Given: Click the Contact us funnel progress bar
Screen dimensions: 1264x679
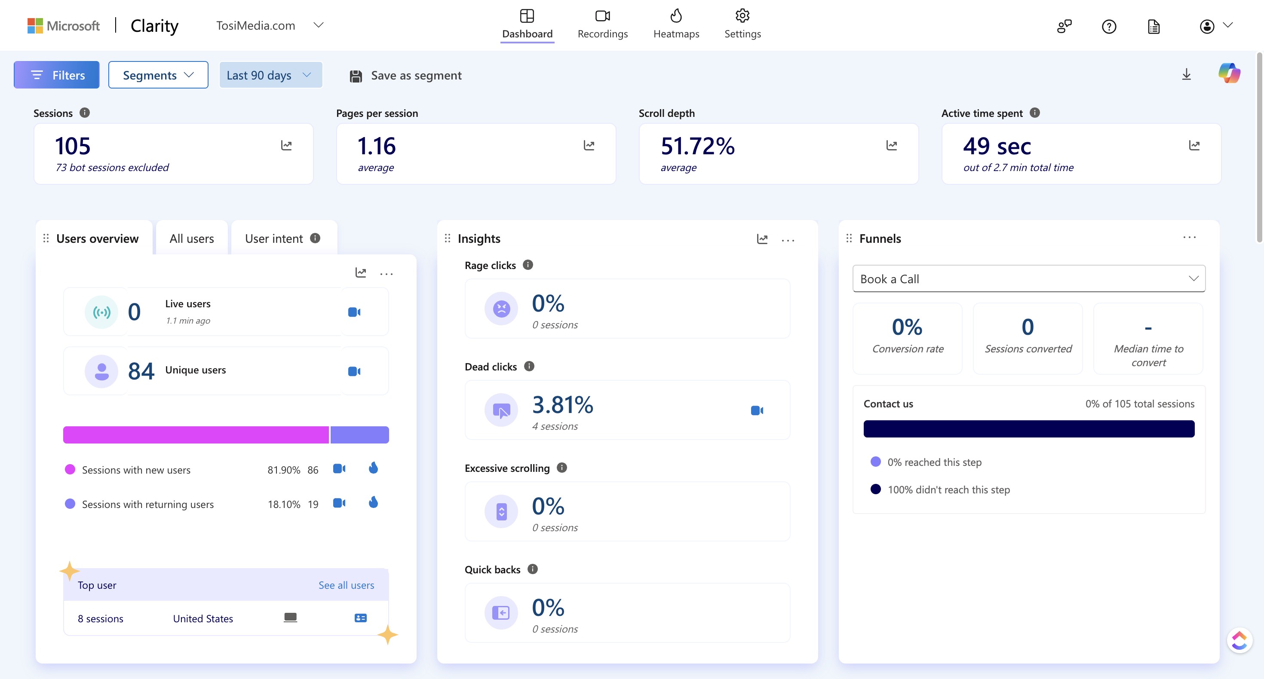Looking at the screenshot, I should [1028, 429].
